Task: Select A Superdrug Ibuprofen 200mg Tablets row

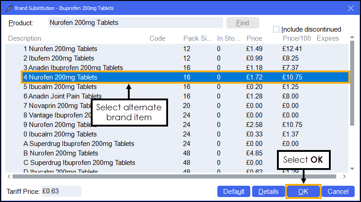Action: click(79, 144)
